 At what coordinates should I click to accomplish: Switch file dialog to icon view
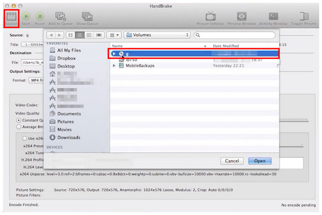tap(70, 35)
